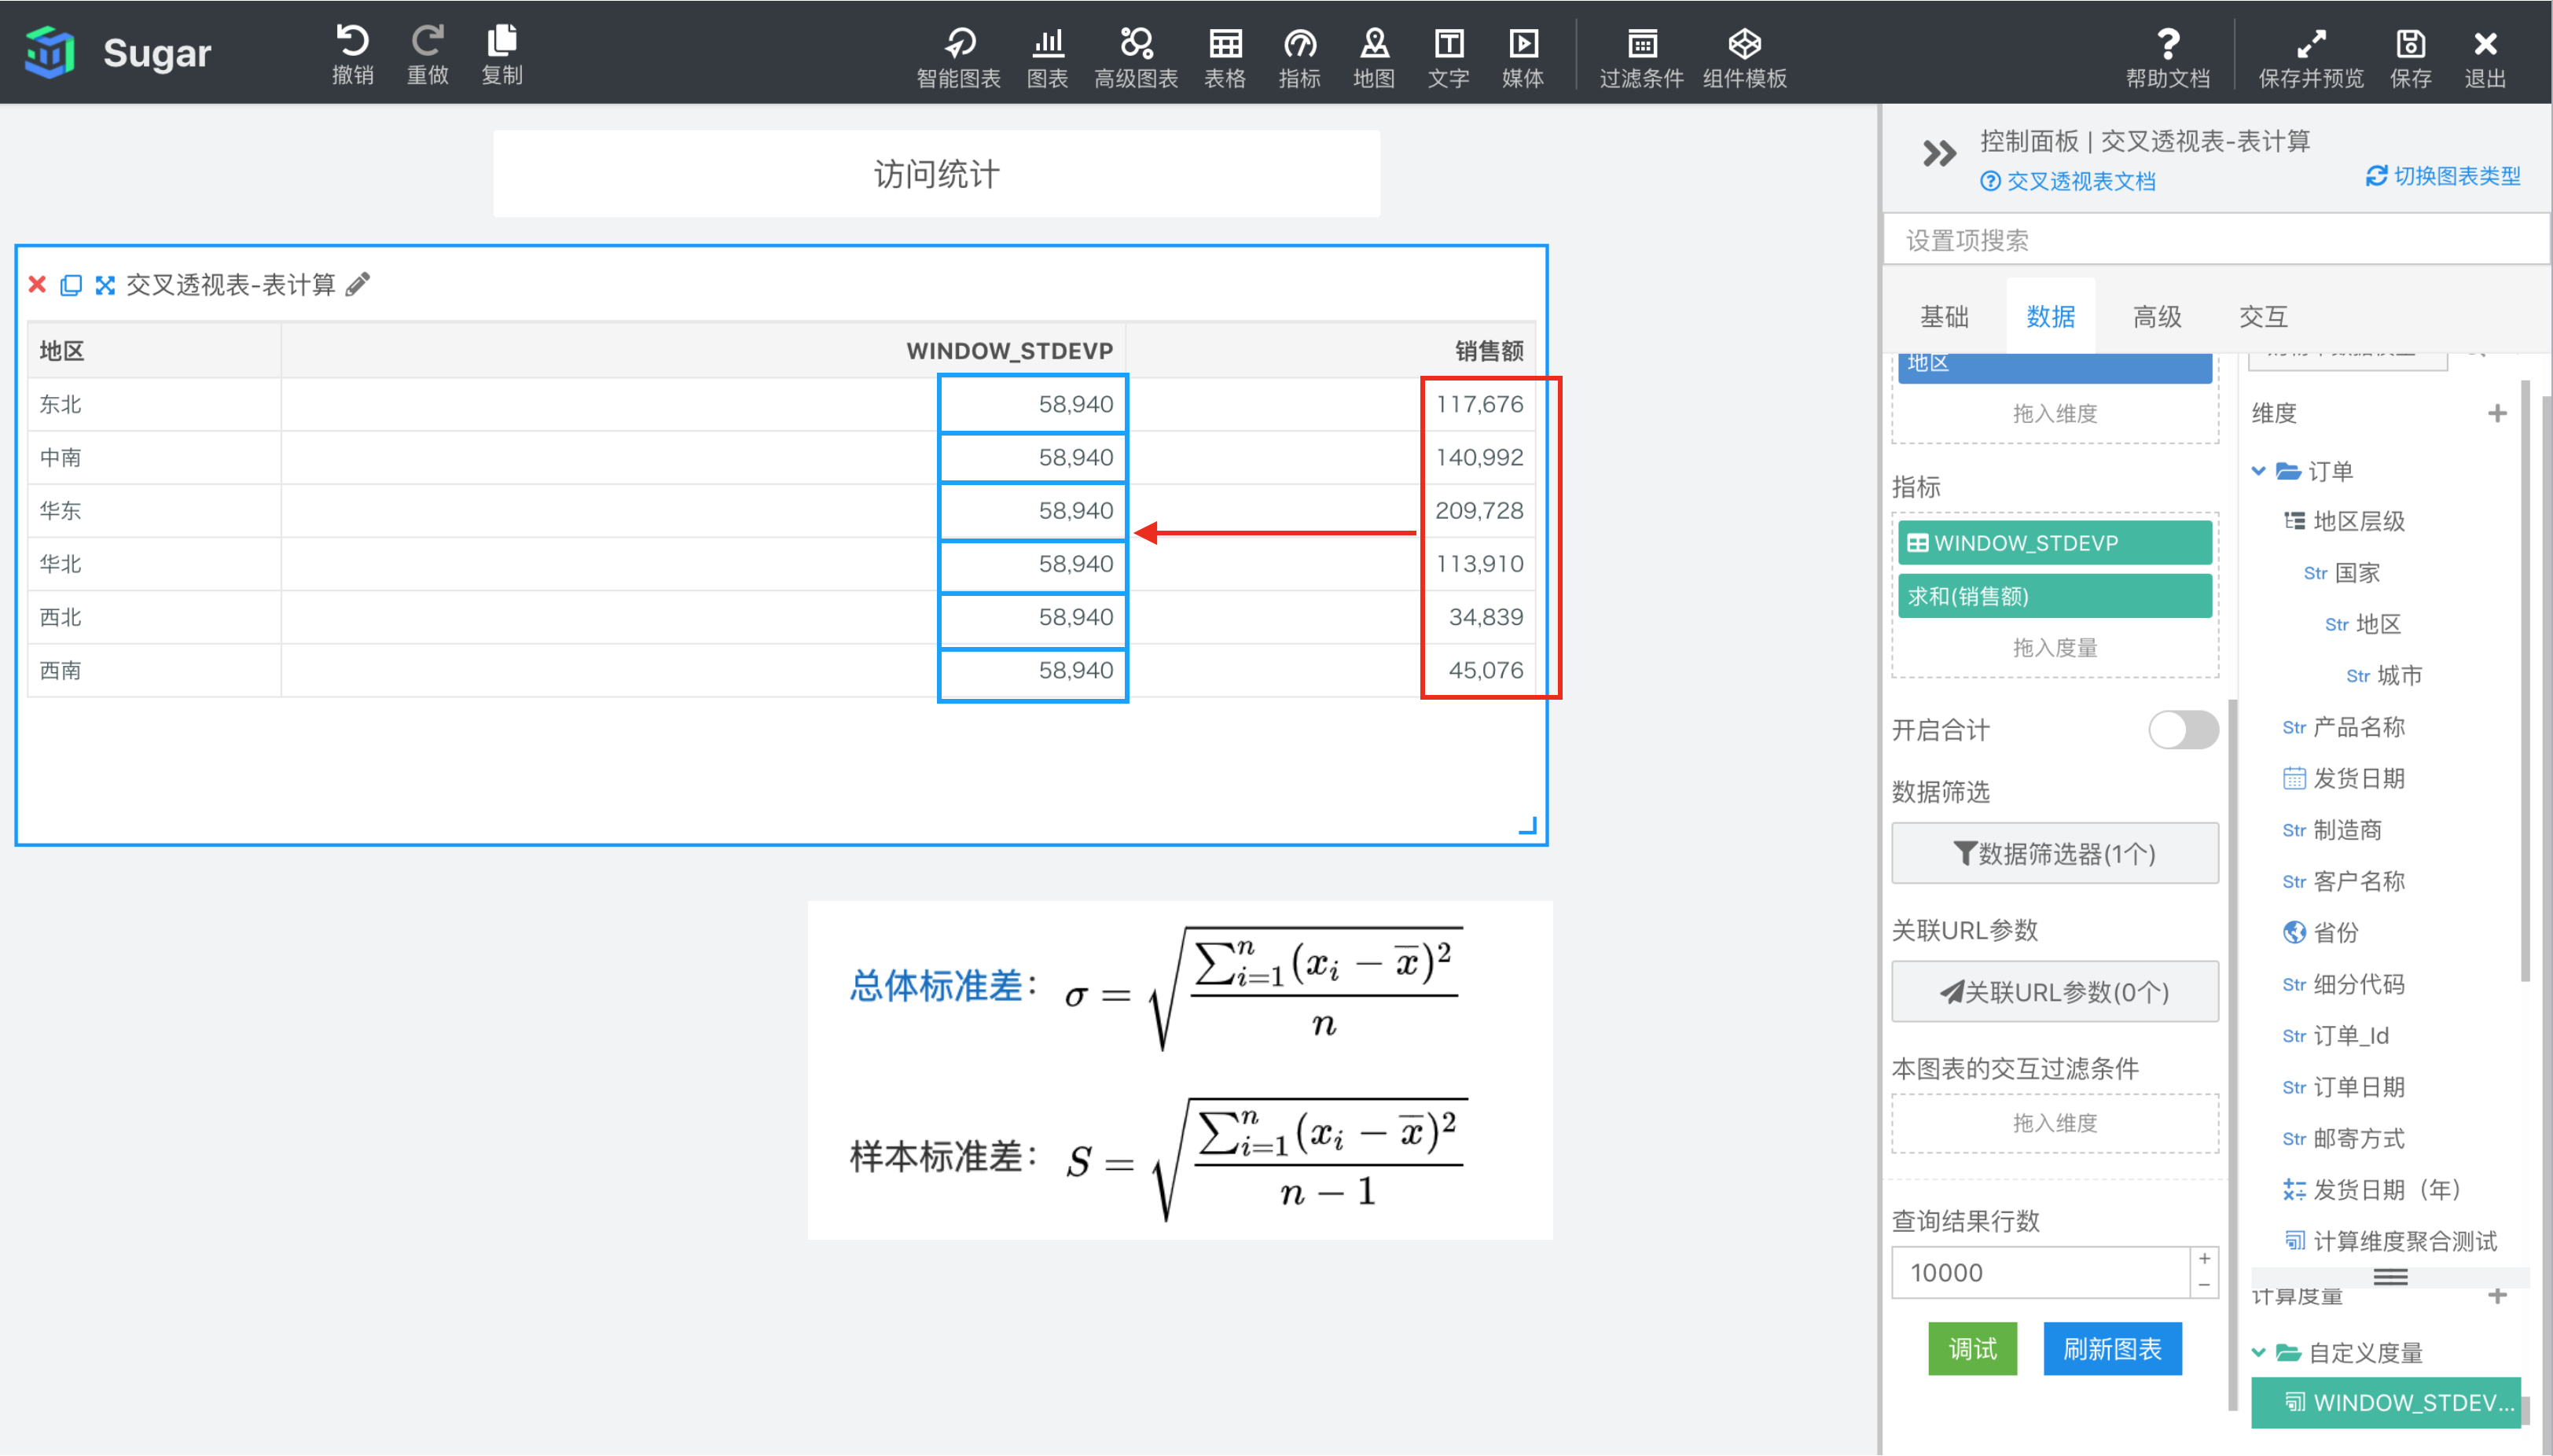The image size is (2553, 1456).
Task: Switch to the 数据 tab
Action: pyautogui.click(x=2050, y=317)
